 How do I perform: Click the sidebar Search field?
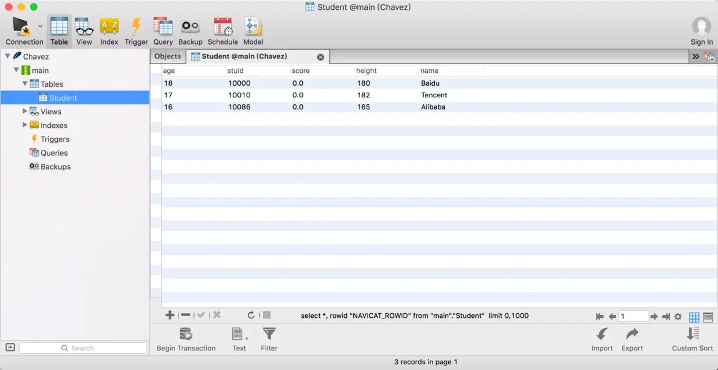tap(83, 348)
